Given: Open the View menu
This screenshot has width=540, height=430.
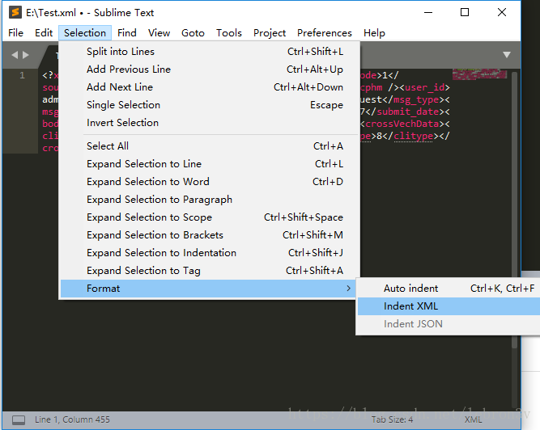Looking at the screenshot, I should [x=159, y=33].
